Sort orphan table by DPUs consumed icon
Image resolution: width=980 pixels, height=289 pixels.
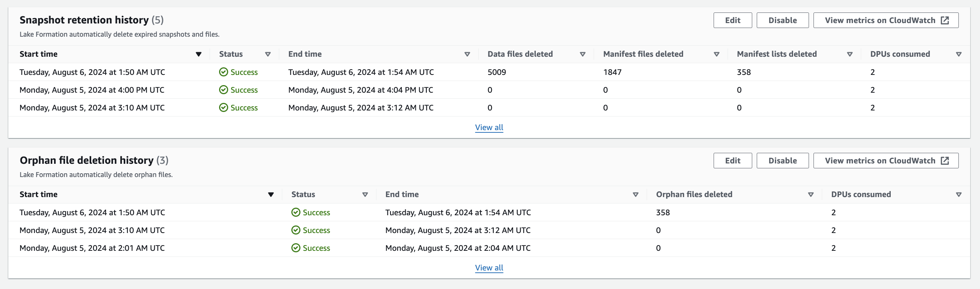[x=959, y=195]
